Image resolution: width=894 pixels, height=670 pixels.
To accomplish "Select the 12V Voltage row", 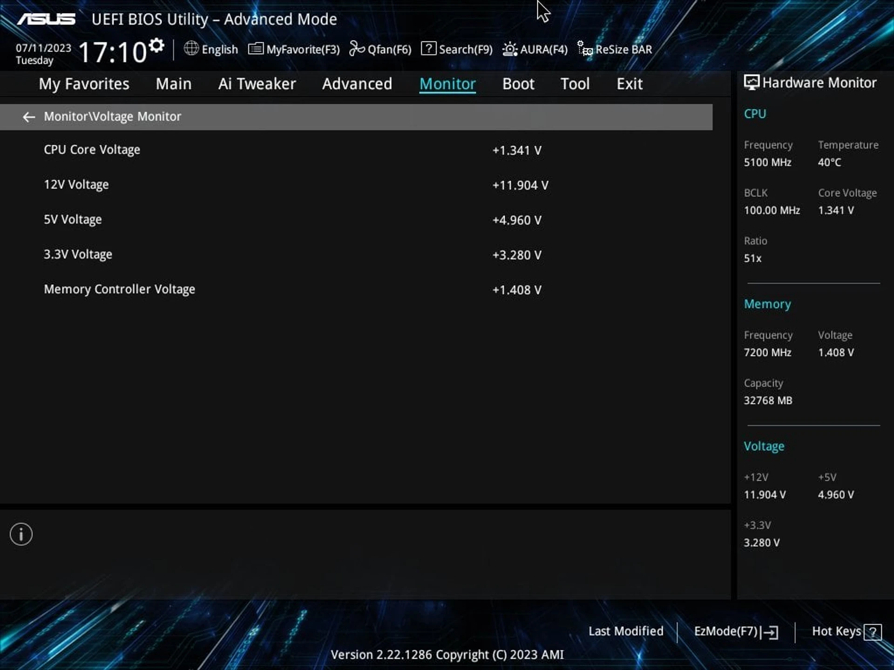I will point(356,185).
